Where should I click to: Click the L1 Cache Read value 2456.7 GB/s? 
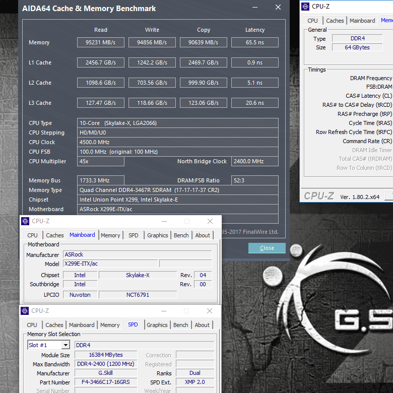click(100, 62)
